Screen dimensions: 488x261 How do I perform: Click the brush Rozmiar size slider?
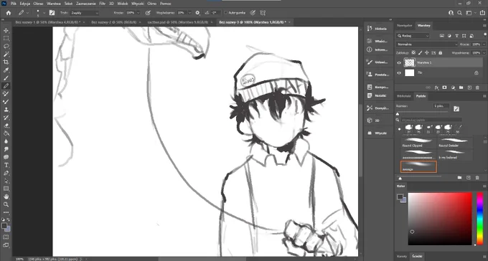point(422,112)
